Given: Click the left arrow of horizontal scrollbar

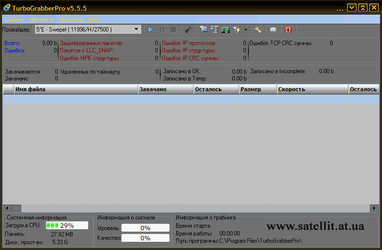Looking at the screenshot, I should (7, 208).
